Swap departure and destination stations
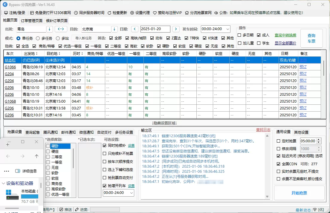Image resolution: width=330 pixels, height=213 pixels. (x=61, y=29)
